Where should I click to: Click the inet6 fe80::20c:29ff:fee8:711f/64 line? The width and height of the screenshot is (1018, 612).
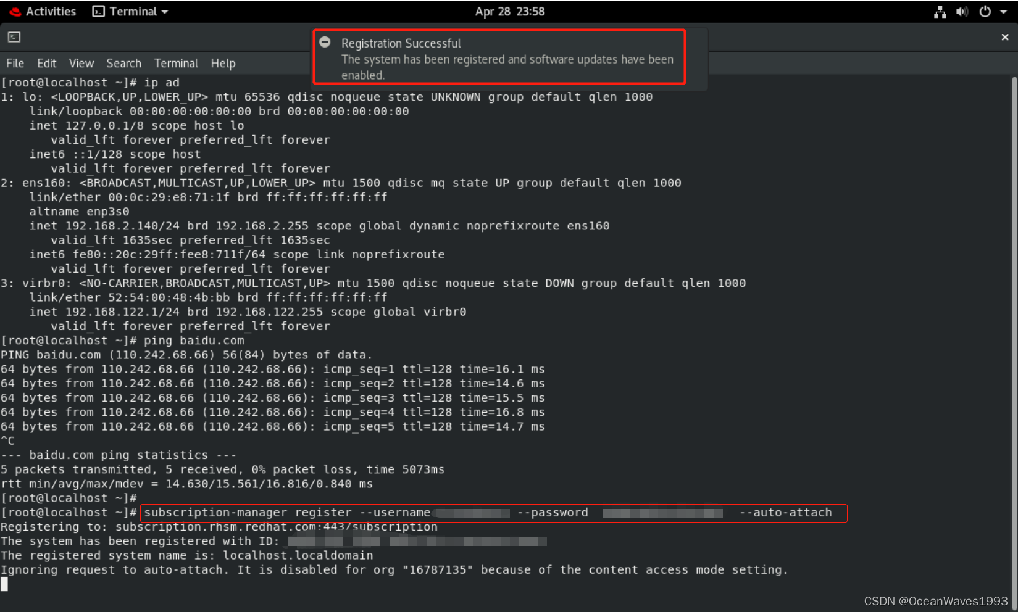click(x=237, y=255)
